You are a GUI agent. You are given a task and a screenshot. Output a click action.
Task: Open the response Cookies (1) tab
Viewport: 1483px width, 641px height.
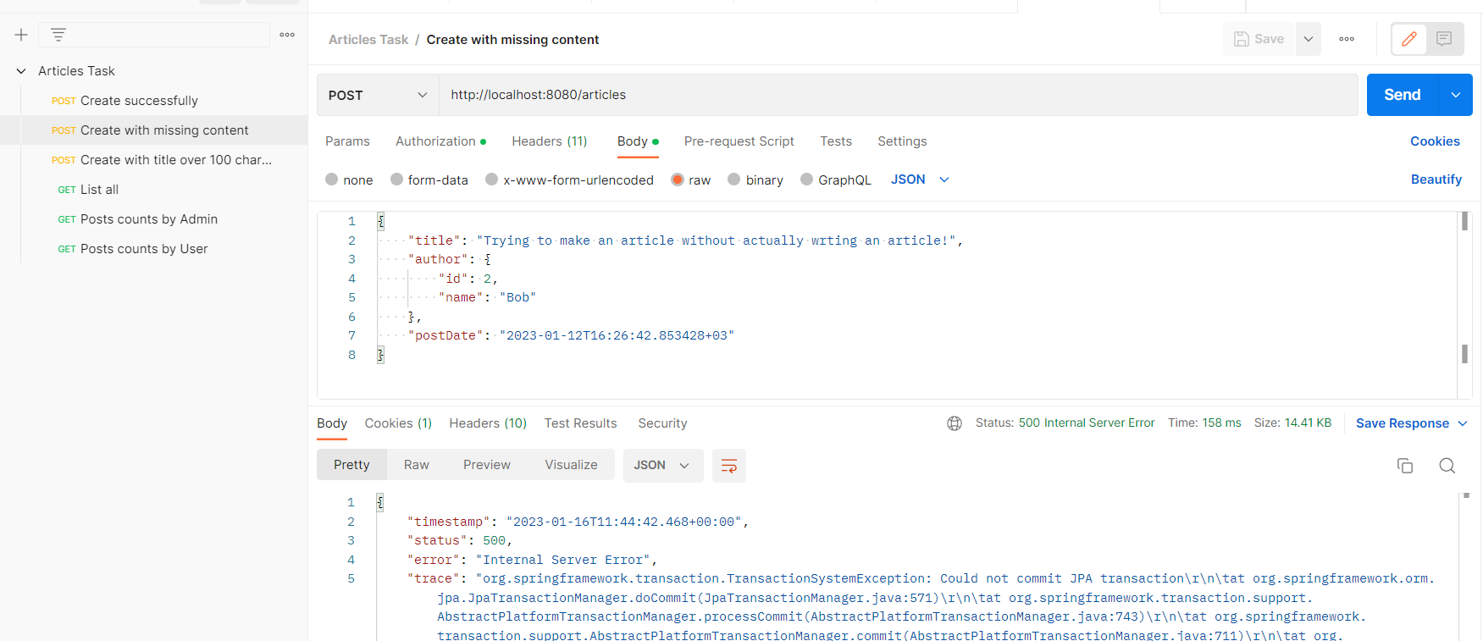point(398,423)
